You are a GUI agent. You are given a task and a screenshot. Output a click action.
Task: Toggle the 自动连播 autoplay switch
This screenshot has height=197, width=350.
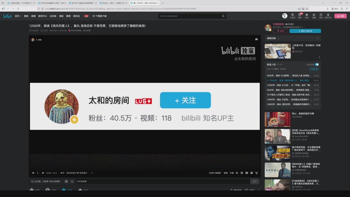316,64
